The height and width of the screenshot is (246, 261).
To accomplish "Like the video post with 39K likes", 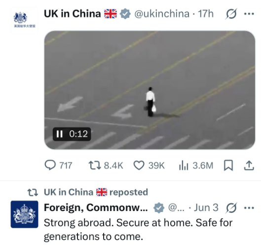I will point(149,166).
